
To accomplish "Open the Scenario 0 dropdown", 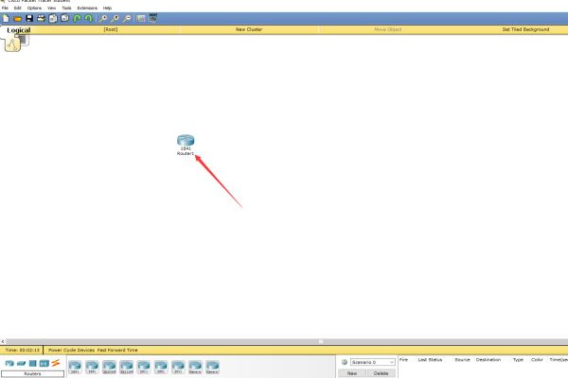I will point(372,362).
